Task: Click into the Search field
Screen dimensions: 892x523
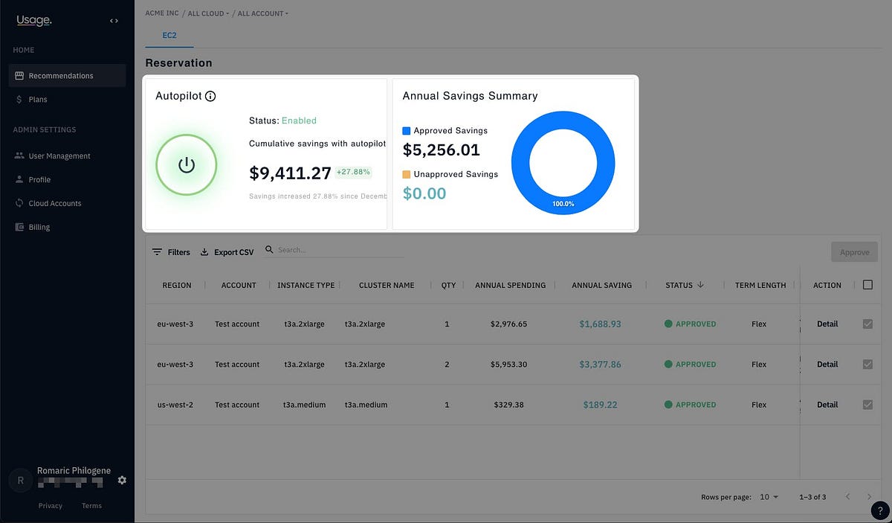Action: pyautogui.click(x=340, y=250)
